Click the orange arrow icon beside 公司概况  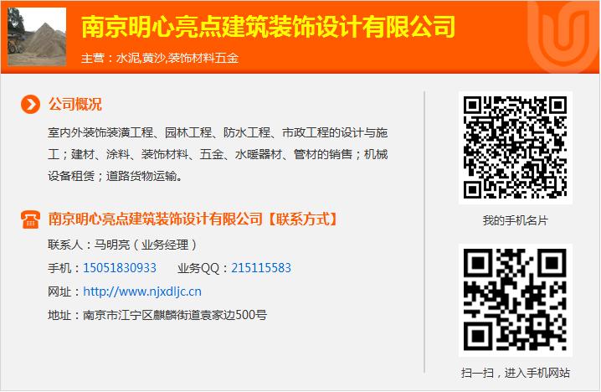pyautogui.click(x=30, y=105)
